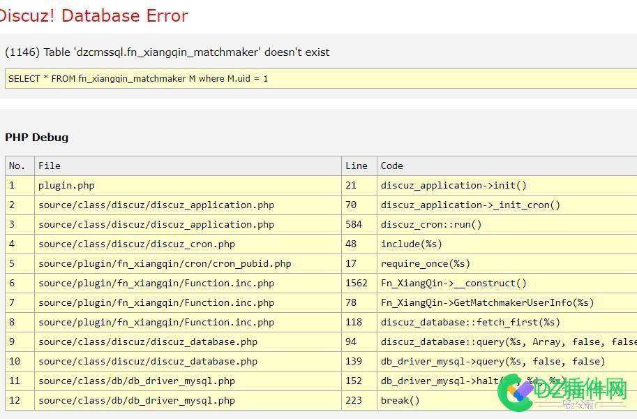Click the File column header

pos(50,166)
